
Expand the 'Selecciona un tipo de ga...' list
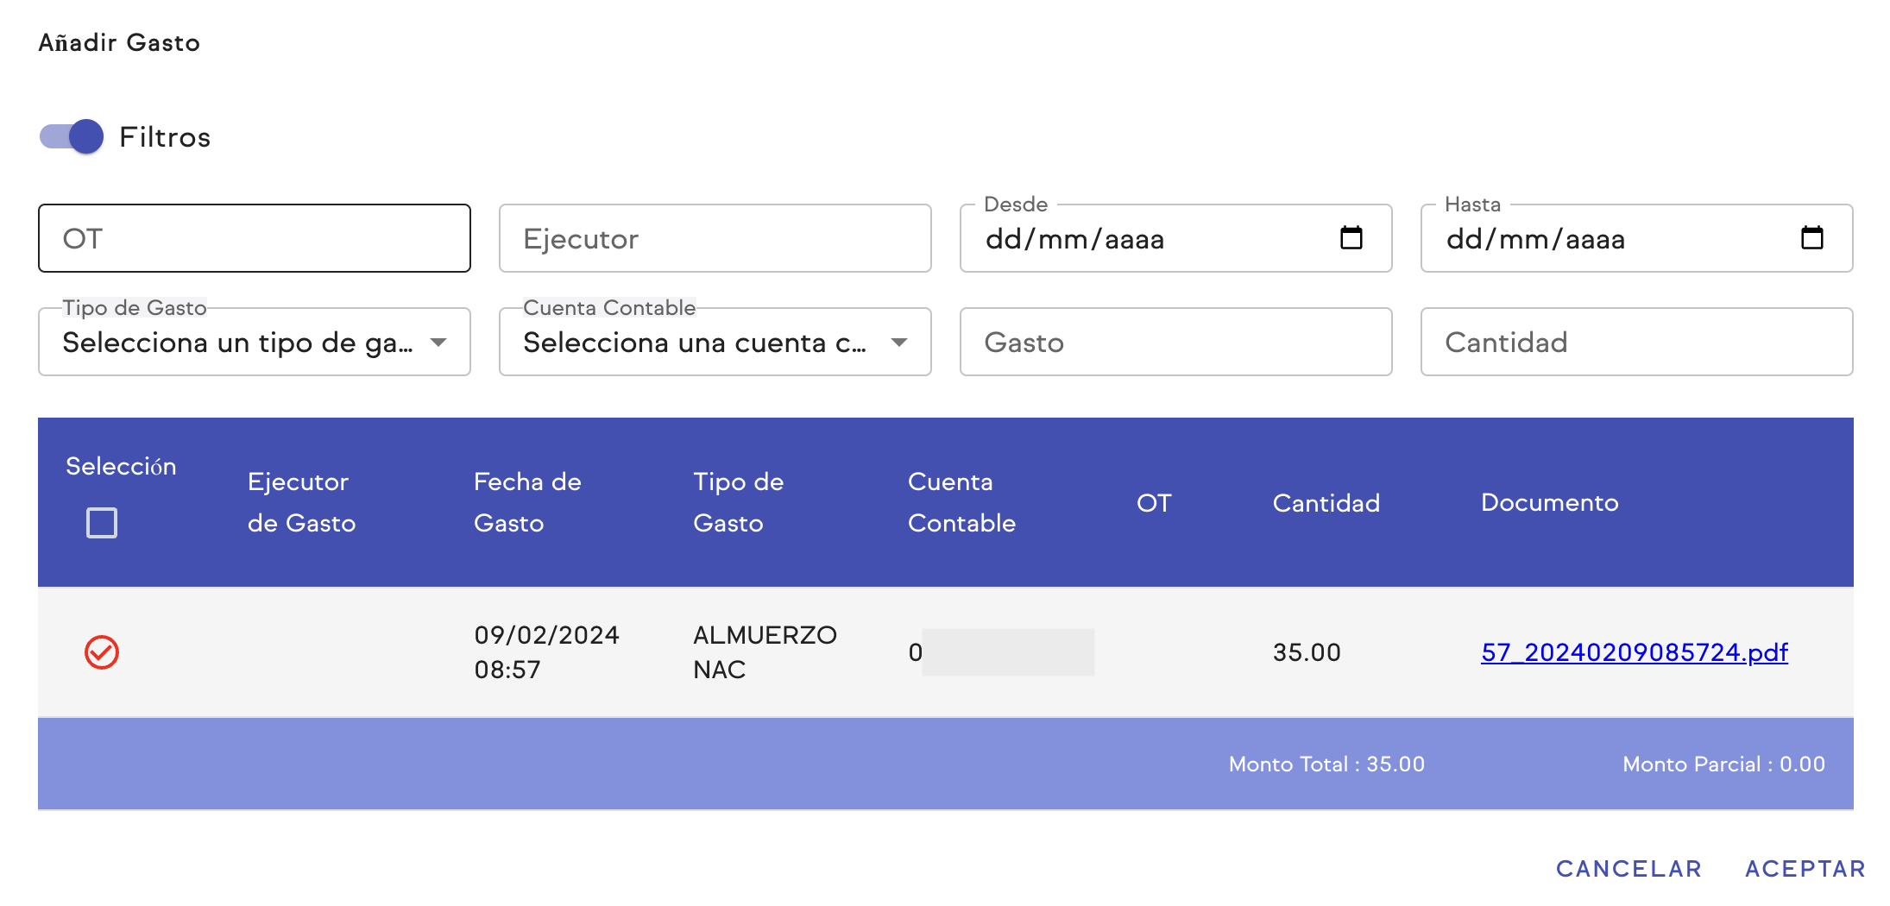[242, 343]
